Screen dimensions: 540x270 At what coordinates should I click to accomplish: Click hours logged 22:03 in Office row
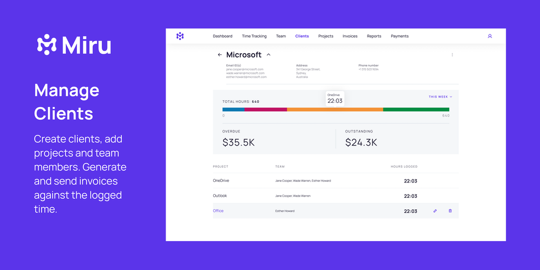pos(410,211)
